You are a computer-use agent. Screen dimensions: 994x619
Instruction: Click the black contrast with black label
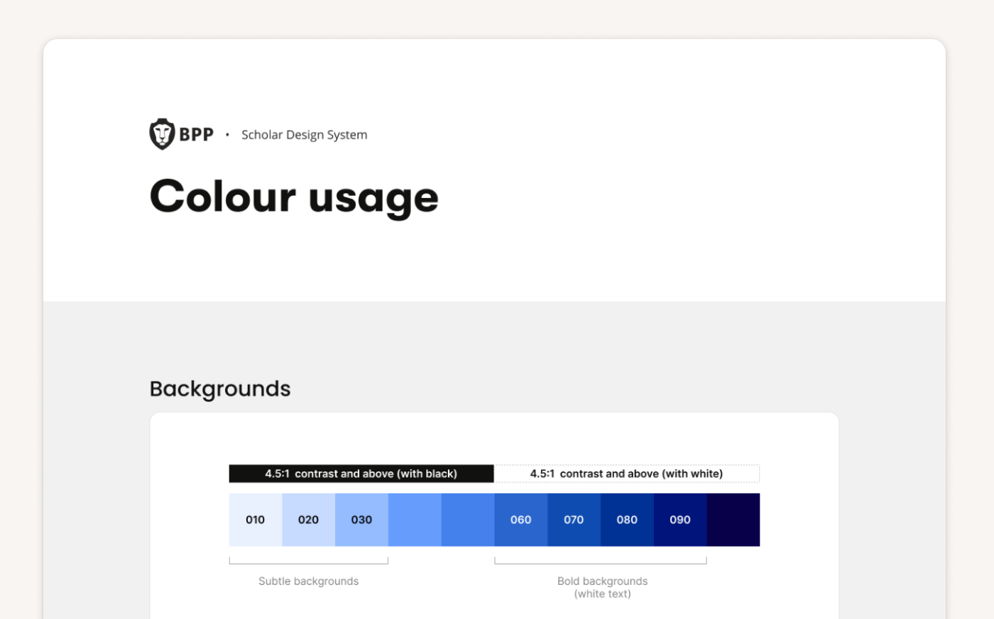[x=361, y=473]
